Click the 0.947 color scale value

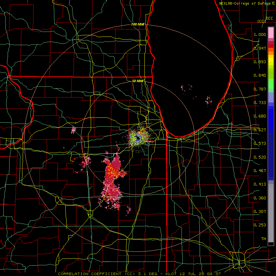[x=260, y=48]
